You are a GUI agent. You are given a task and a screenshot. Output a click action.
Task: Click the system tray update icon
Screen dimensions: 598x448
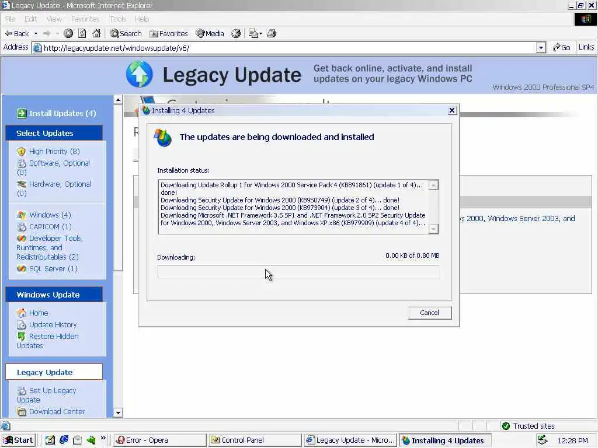click(x=543, y=440)
